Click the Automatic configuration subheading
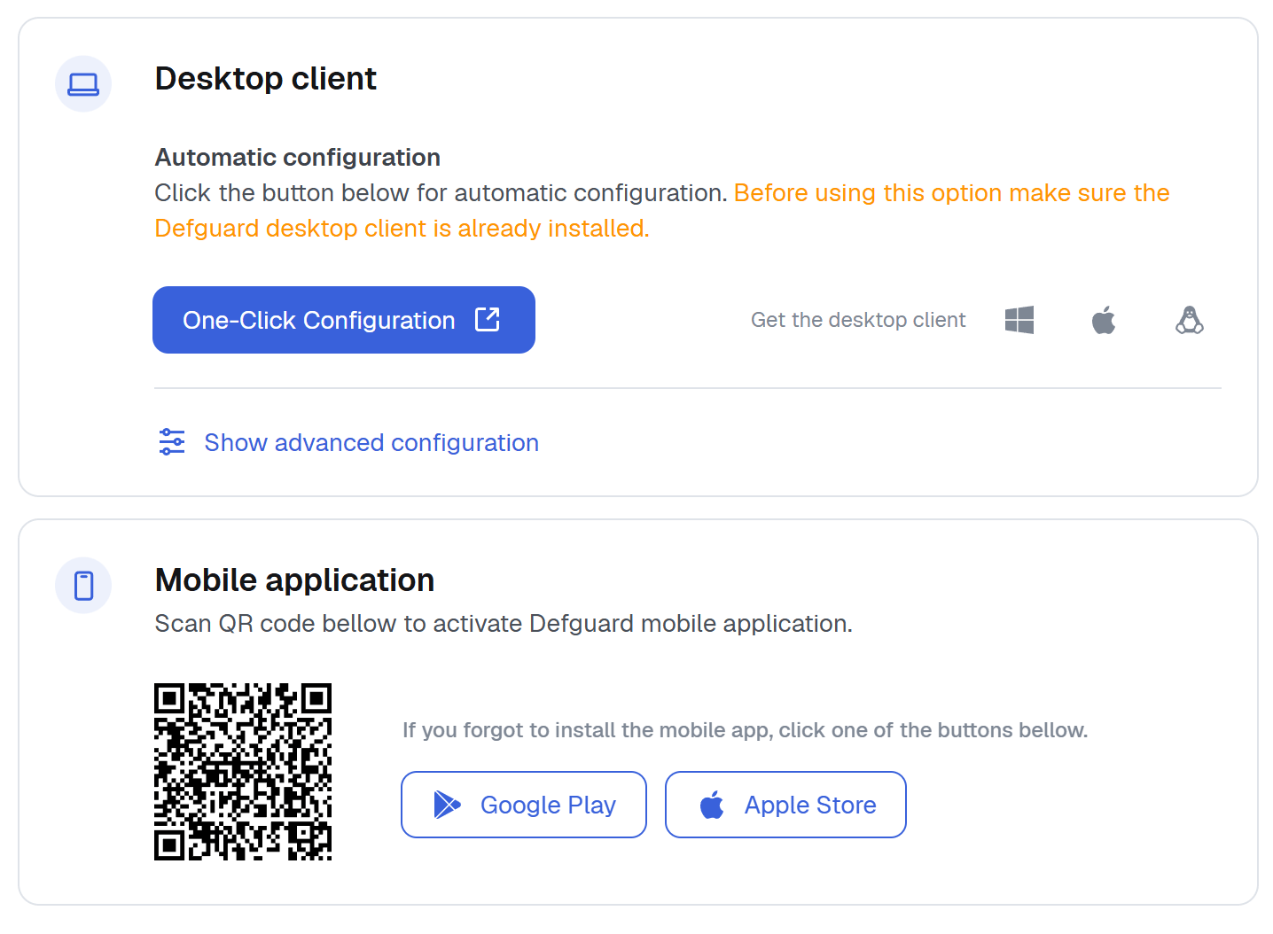 click(x=298, y=157)
